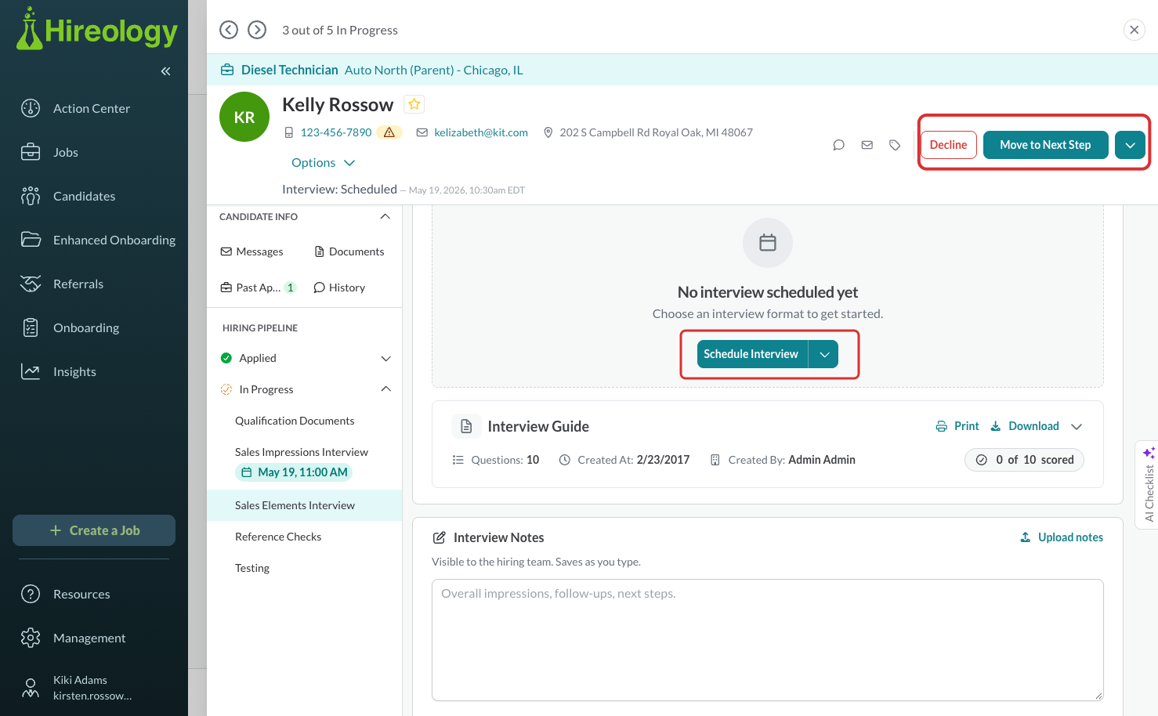Collapse the sidebar with double chevron
1158x716 pixels.
tap(165, 71)
